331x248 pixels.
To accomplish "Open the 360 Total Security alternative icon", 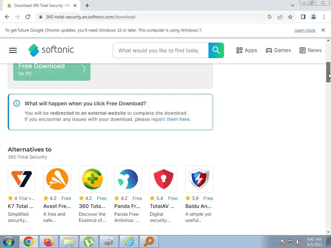I will pos(92,179).
